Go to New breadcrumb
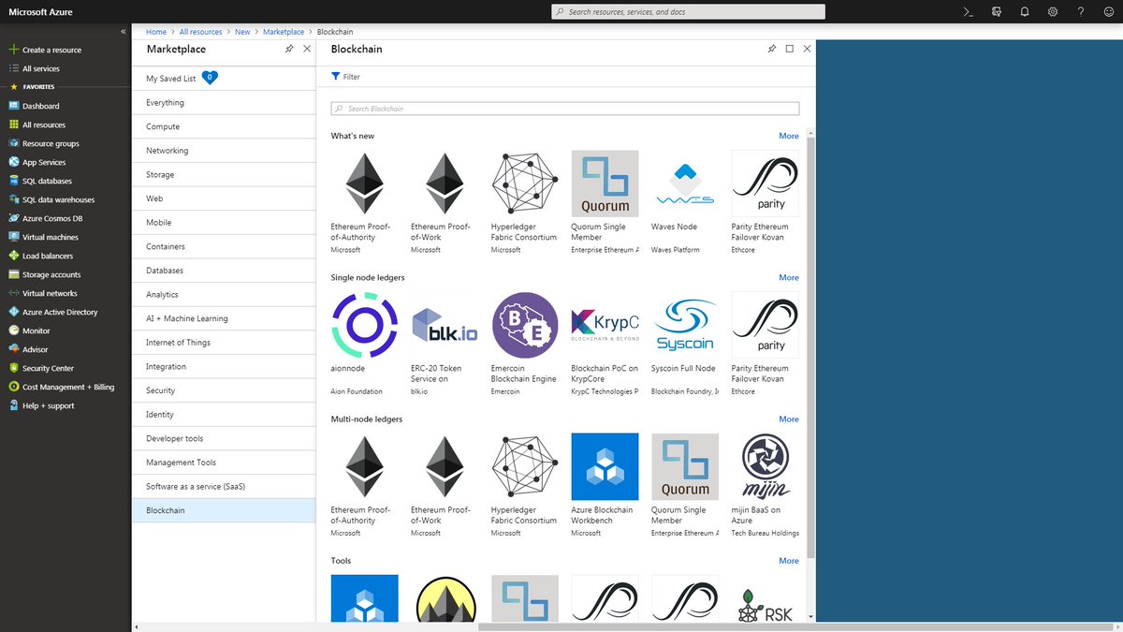 click(x=242, y=32)
